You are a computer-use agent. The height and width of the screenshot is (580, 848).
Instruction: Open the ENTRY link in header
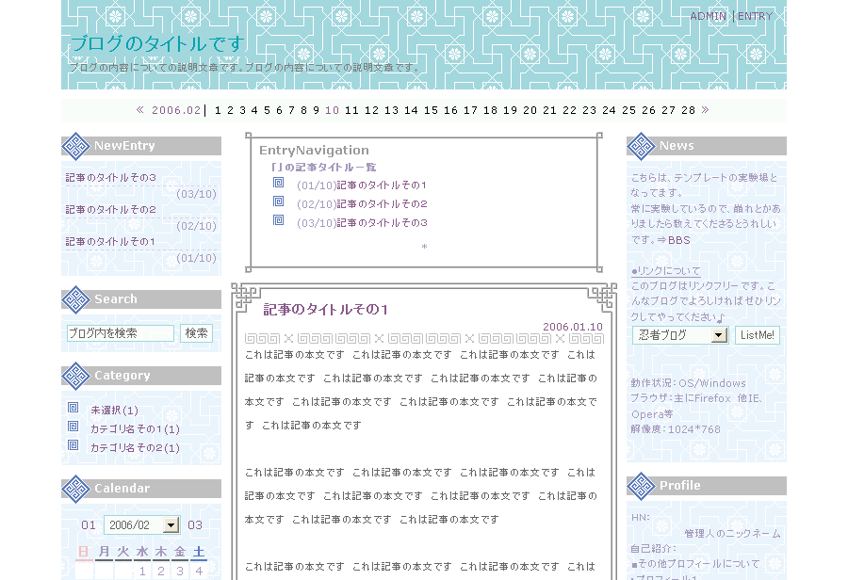point(755,16)
